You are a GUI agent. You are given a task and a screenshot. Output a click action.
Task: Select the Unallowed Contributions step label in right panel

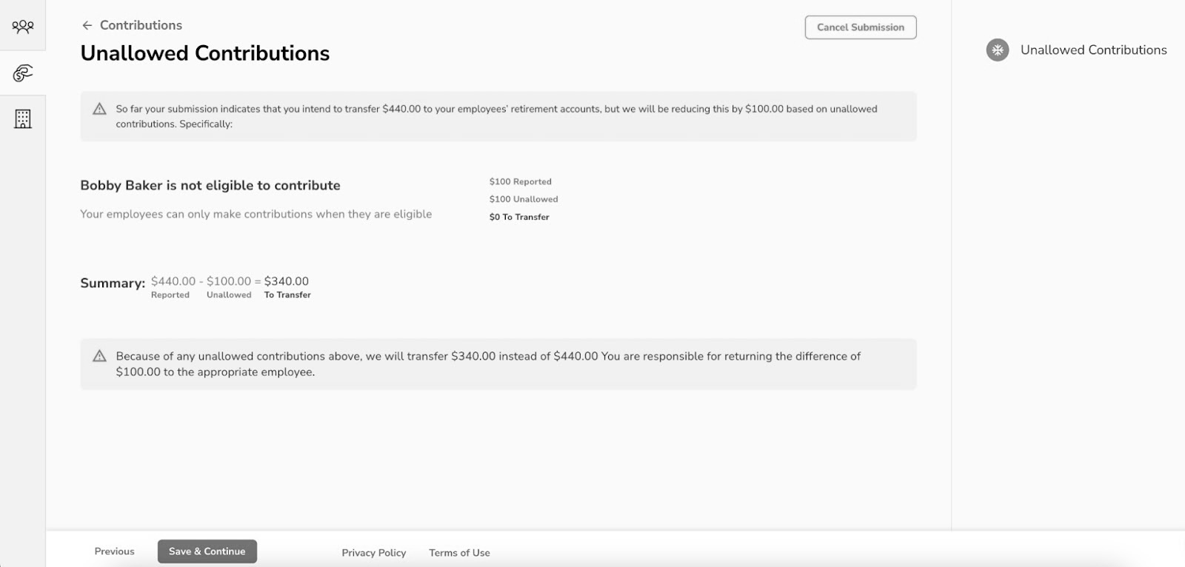tap(1093, 50)
